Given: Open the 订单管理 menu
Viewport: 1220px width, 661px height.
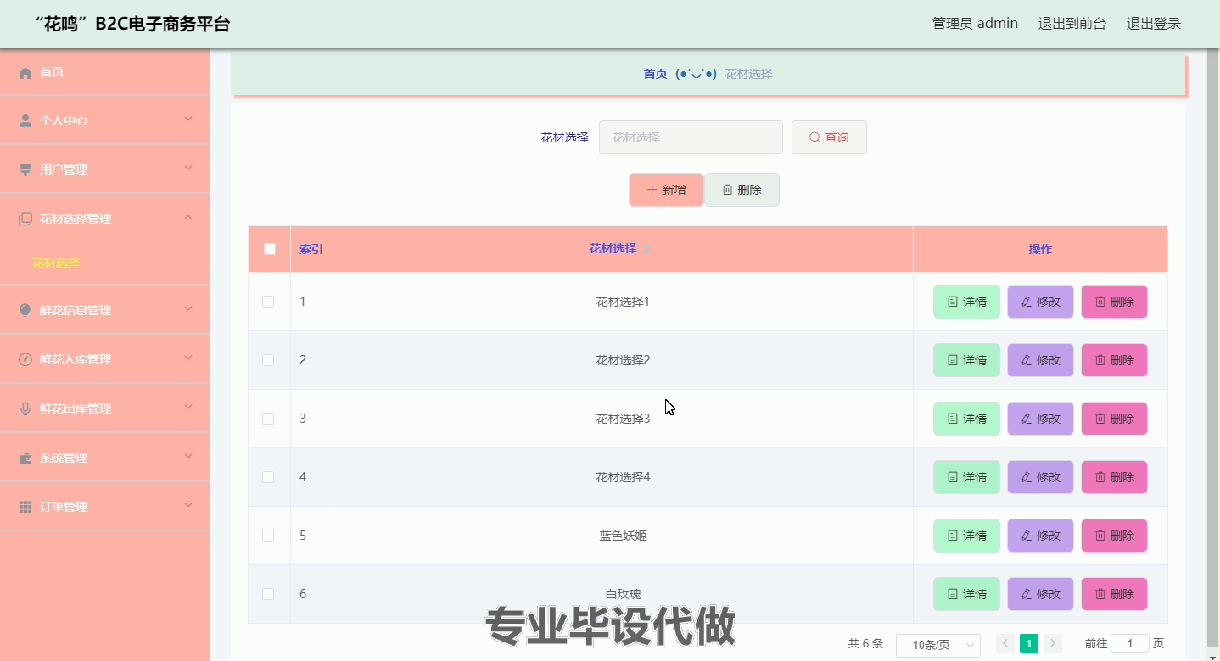Looking at the screenshot, I should tap(105, 507).
